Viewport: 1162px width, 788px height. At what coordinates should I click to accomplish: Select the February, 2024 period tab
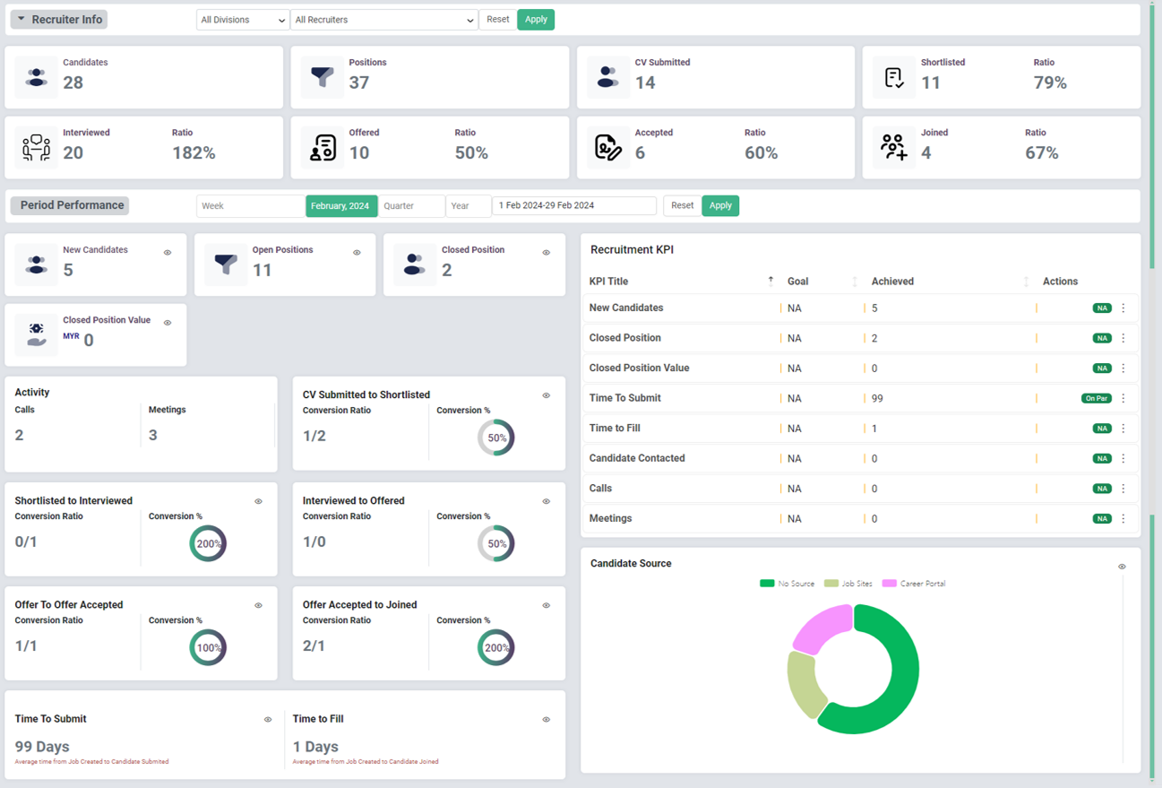[340, 206]
